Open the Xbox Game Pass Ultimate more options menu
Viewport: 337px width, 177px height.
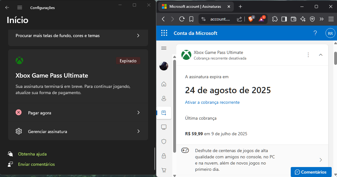[308, 55]
